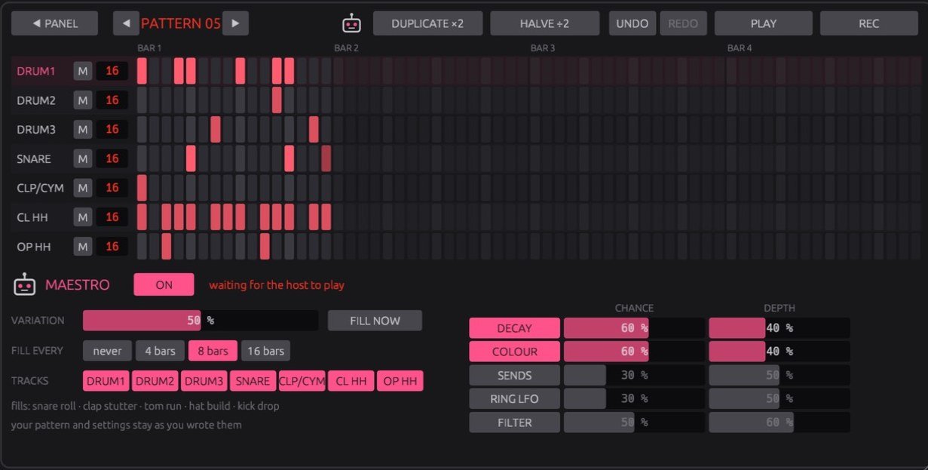Mute the CL HH track
The width and height of the screenshot is (928, 470).
pyautogui.click(x=83, y=217)
